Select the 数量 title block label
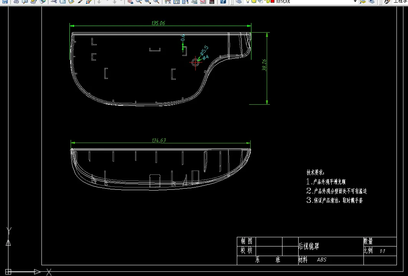Viewport: 408px width, 276px height. [368, 241]
